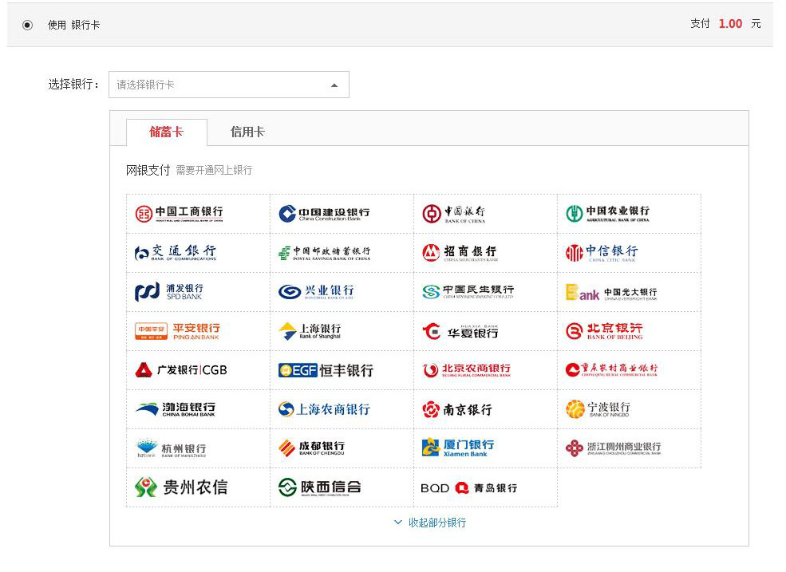786x572 pixels.
Task: Select the bank card payment radio button
Action: (28, 25)
